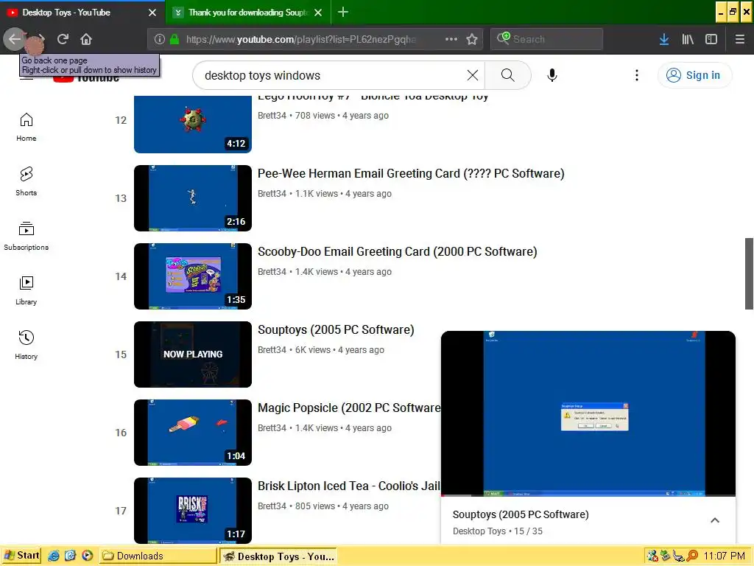
Task: Open the Firefox downloads panel
Action: (664, 39)
